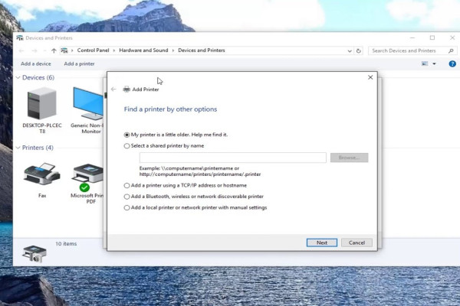Screen dimensions: 460x306
Task: Select the Fax printer icon
Action: (x=41, y=175)
